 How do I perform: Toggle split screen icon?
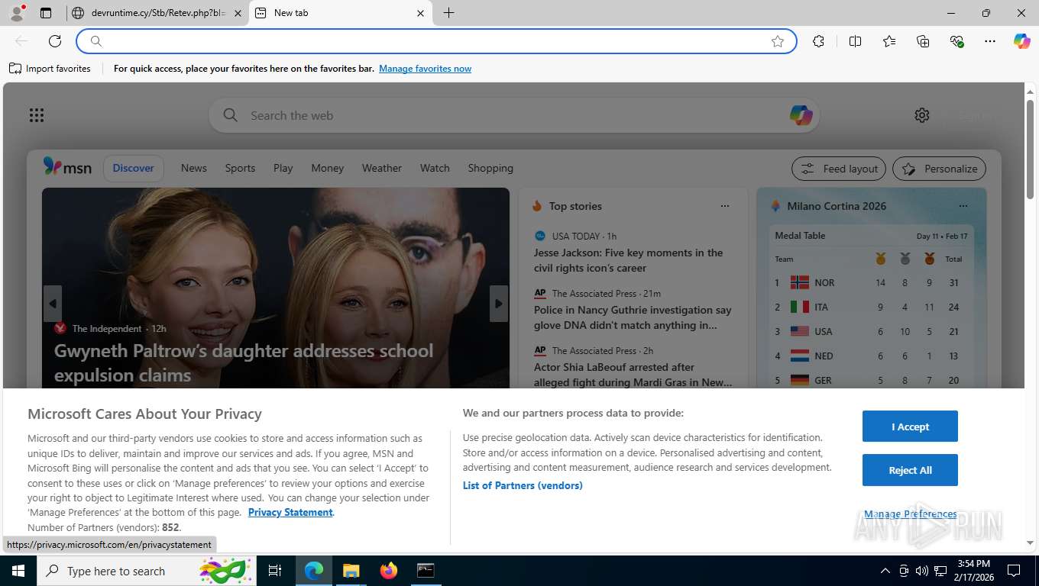pyautogui.click(x=855, y=41)
